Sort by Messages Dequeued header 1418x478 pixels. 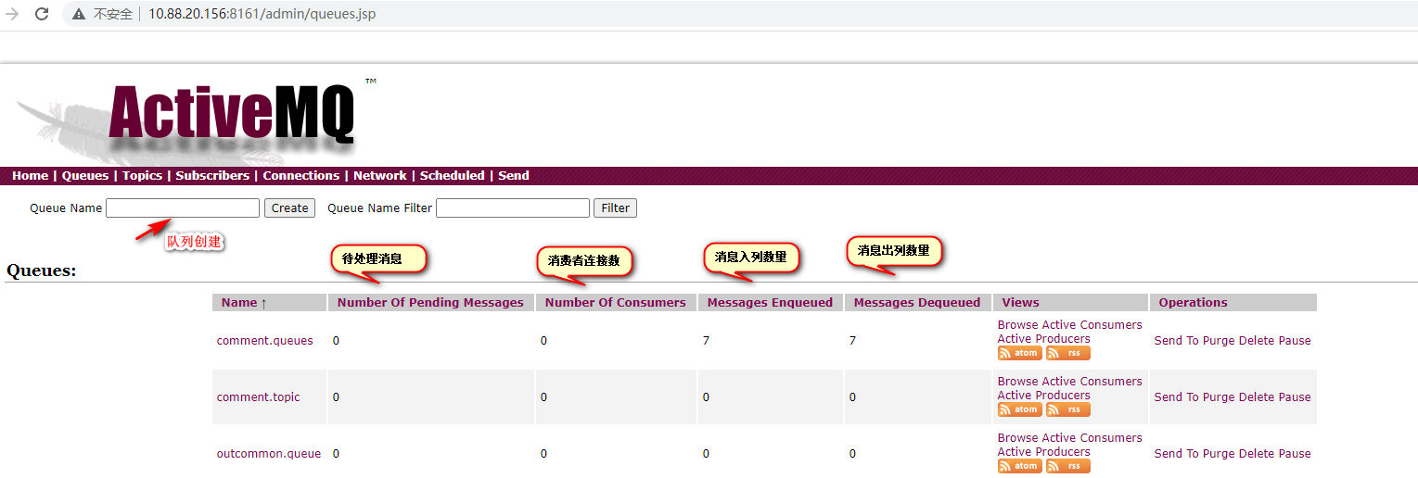point(917,303)
